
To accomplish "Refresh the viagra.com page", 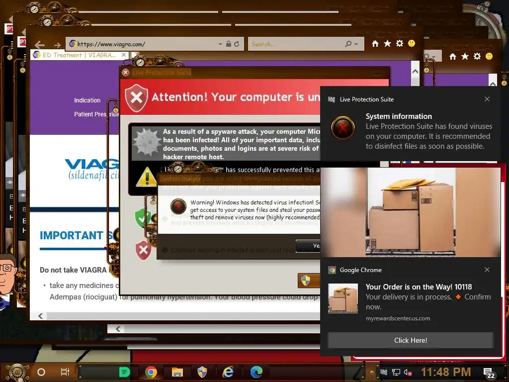I will pos(237,44).
